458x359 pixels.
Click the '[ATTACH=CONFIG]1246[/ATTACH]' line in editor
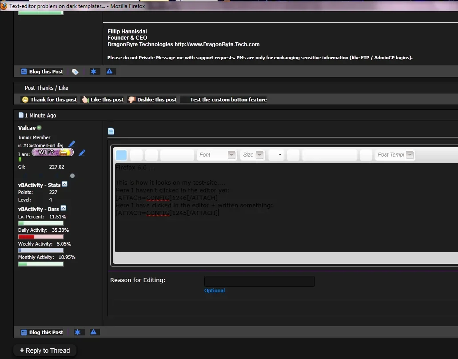coord(167,198)
